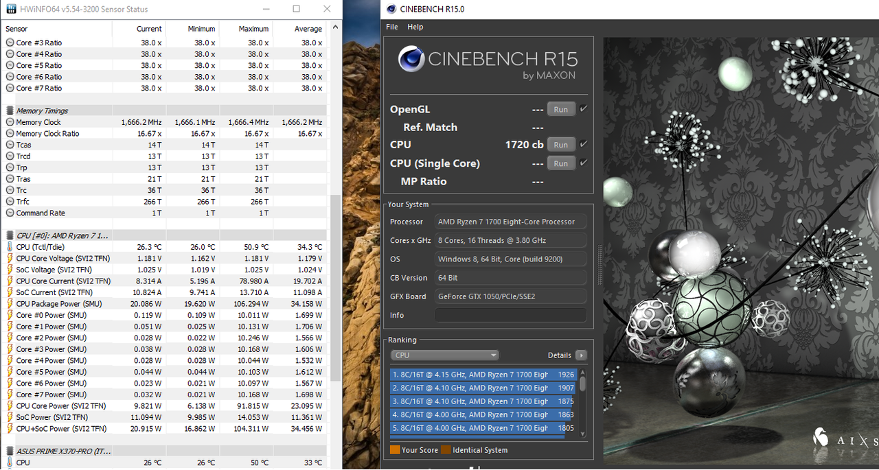
Task: Click the ASUS PRIME X370-PRO section icon
Action: point(10,451)
